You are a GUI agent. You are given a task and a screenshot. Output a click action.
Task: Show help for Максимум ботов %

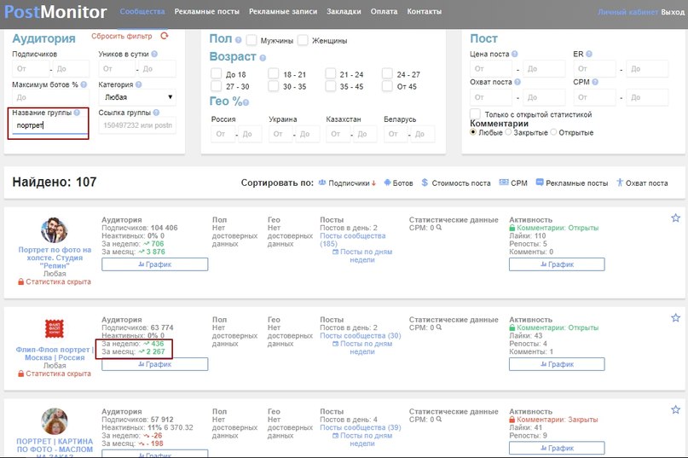pos(84,84)
